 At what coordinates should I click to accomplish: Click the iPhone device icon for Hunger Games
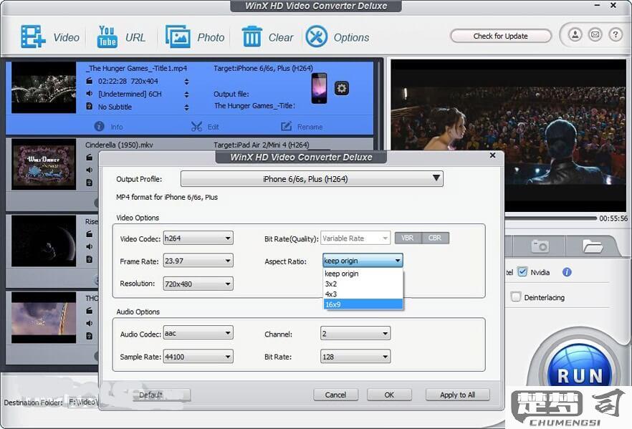[320, 88]
